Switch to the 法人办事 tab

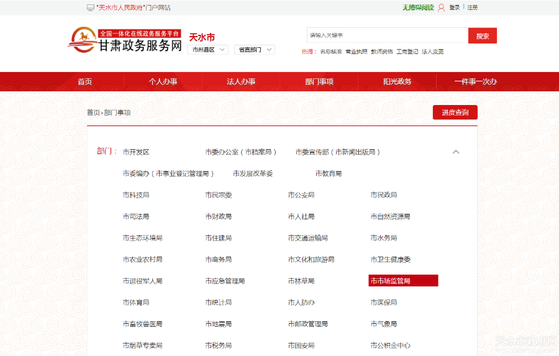241,81
